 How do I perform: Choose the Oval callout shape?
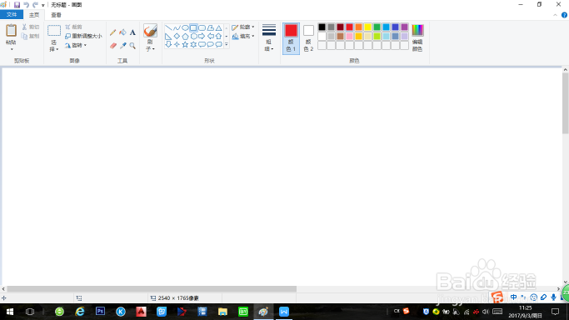tap(210, 45)
